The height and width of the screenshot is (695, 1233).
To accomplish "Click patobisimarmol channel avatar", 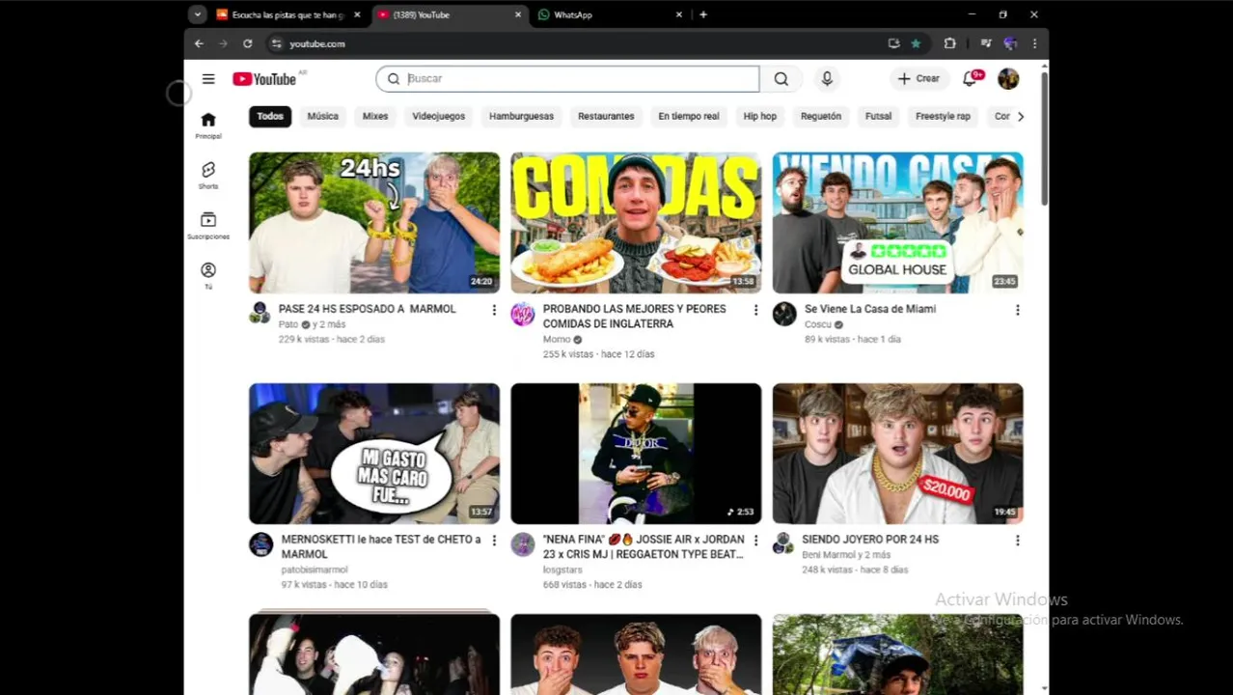I will [260, 543].
